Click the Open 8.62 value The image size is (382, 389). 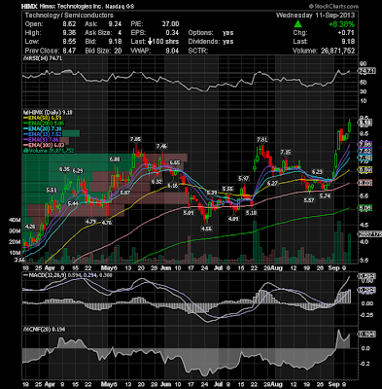coord(69,24)
